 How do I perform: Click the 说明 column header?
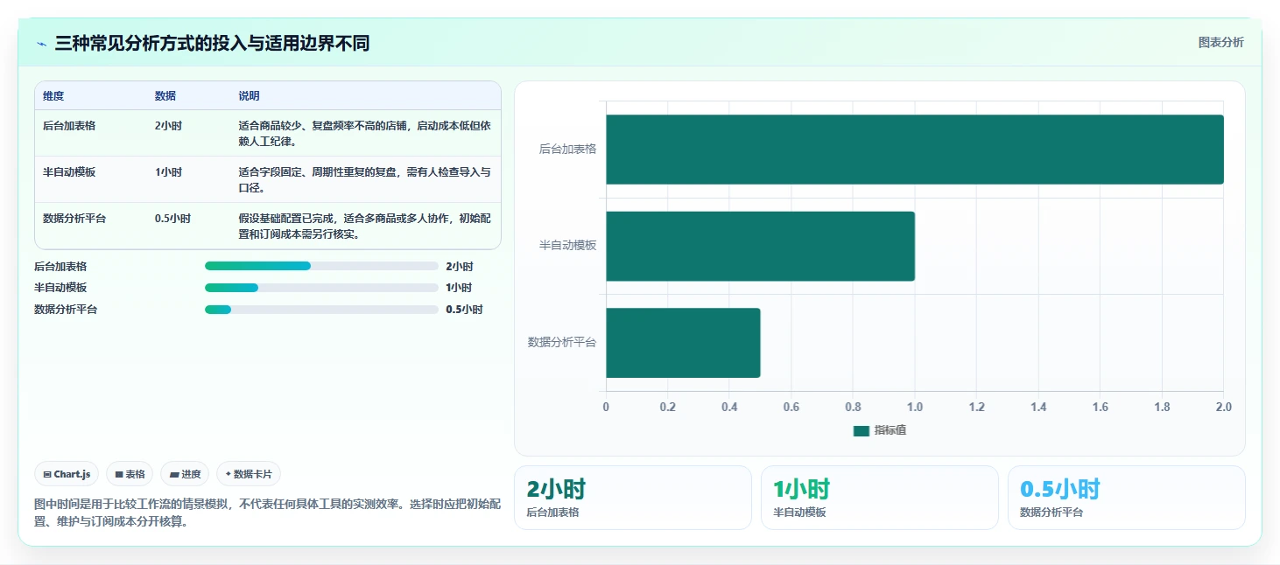coord(250,96)
